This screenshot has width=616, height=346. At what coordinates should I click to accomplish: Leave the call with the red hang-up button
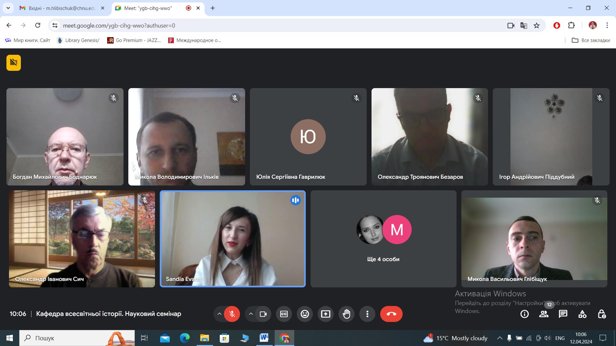coord(391,314)
